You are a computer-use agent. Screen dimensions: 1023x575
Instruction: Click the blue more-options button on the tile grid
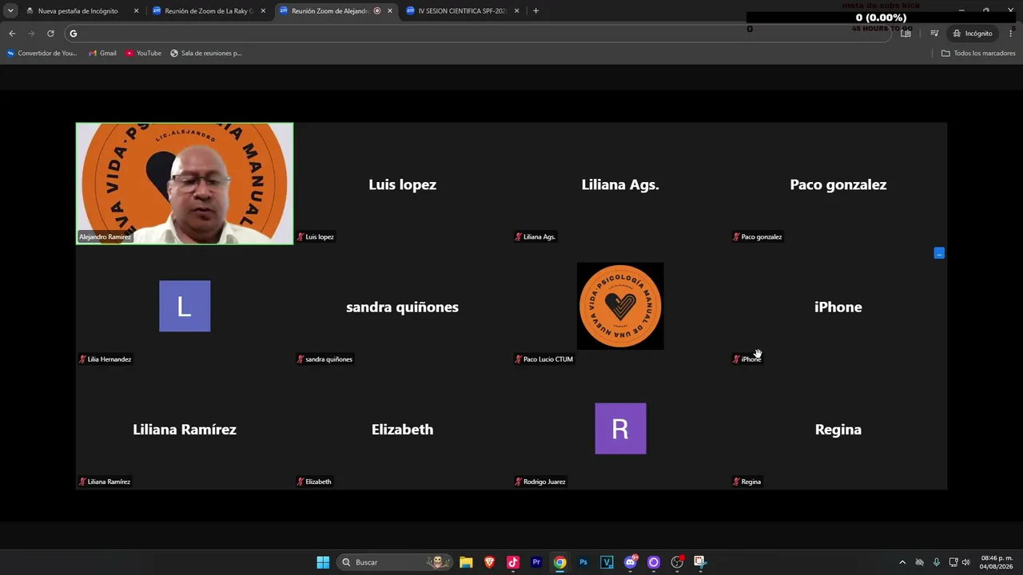click(939, 253)
